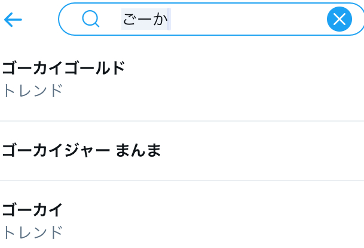Click space between search icon and text
The width and height of the screenshot is (364, 248).
(111, 20)
